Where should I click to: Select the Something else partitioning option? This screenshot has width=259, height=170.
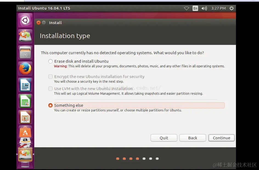50,105
